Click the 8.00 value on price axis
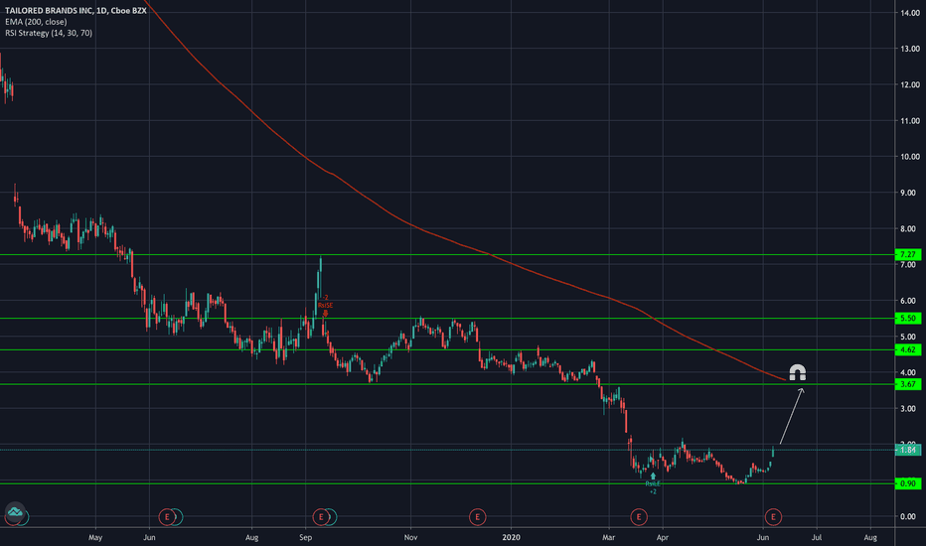Screen dimensions: 926x546 (909, 228)
